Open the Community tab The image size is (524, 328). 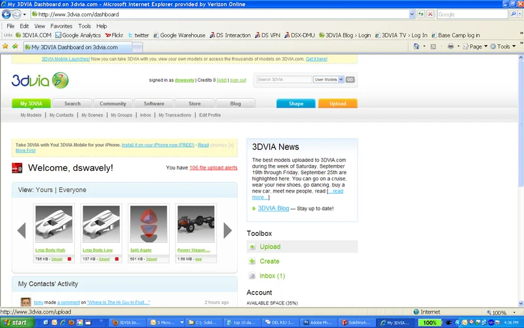click(x=113, y=103)
